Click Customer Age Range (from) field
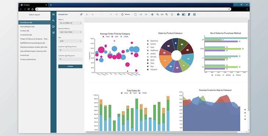This screenshot has width=268, height=136. (70, 50)
